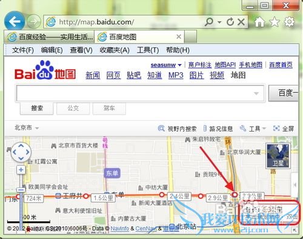Screen dimensions: 303x239
Task: Zoom out with the minus button
Action: coord(21,190)
